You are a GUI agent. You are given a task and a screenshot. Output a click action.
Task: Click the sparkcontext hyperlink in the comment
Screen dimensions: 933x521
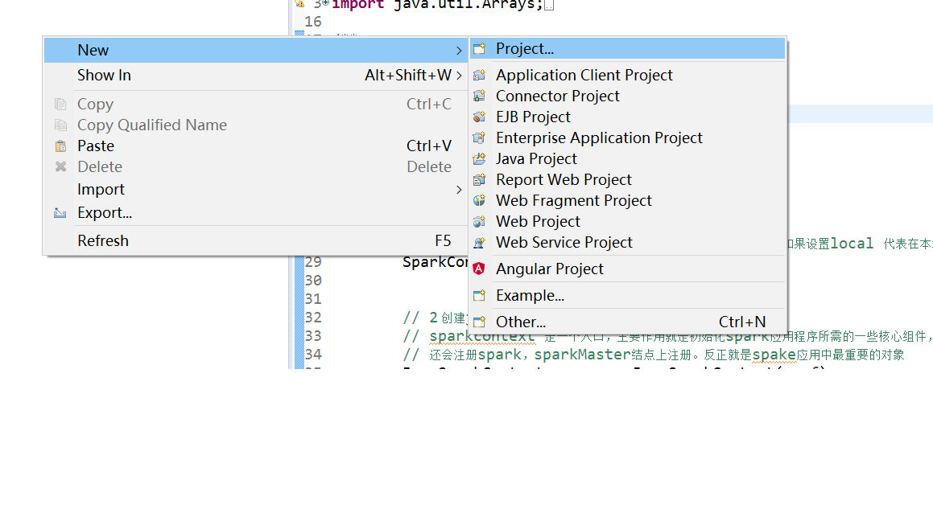[481, 337]
